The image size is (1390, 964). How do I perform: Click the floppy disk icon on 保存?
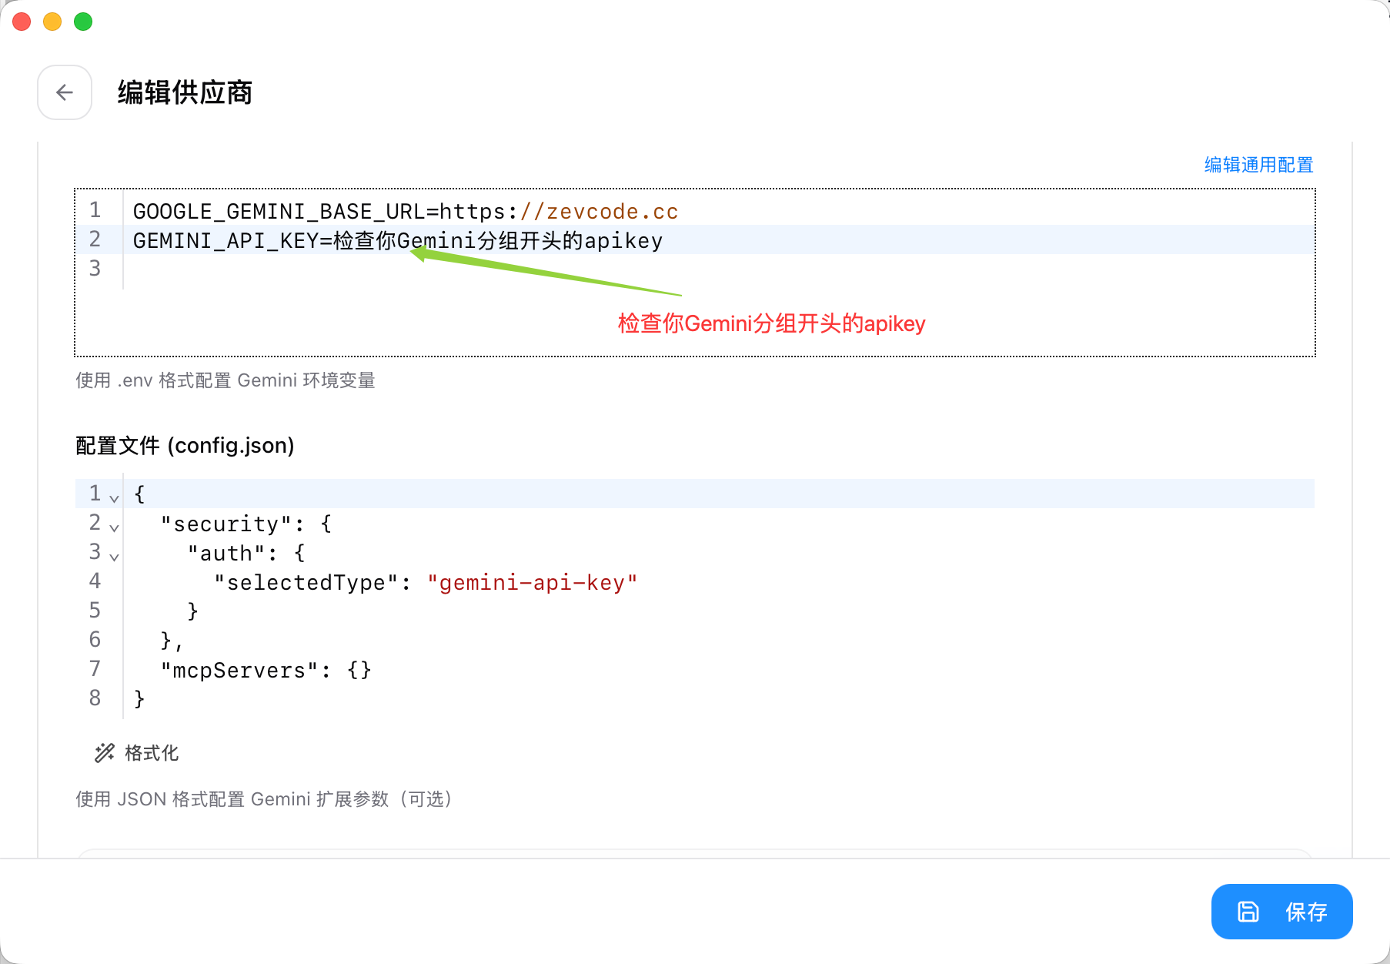1248,912
